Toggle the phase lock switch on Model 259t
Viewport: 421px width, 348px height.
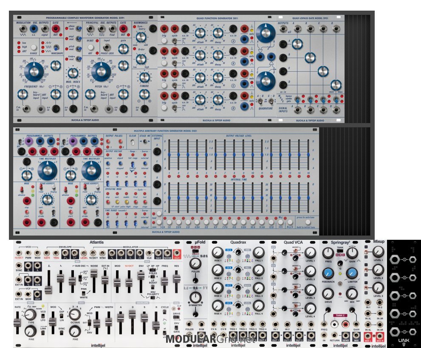click(79, 28)
